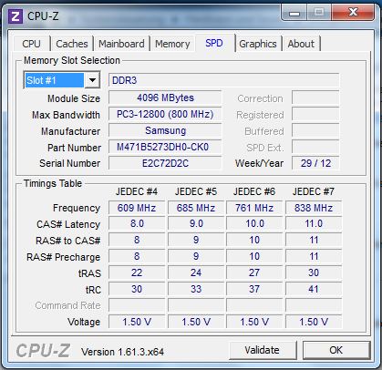Click the Part Number field M471B5273DH0-CK0
382x370 pixels.
pos(165,148)
